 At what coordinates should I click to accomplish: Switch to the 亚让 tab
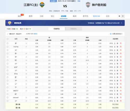point(53,16)
